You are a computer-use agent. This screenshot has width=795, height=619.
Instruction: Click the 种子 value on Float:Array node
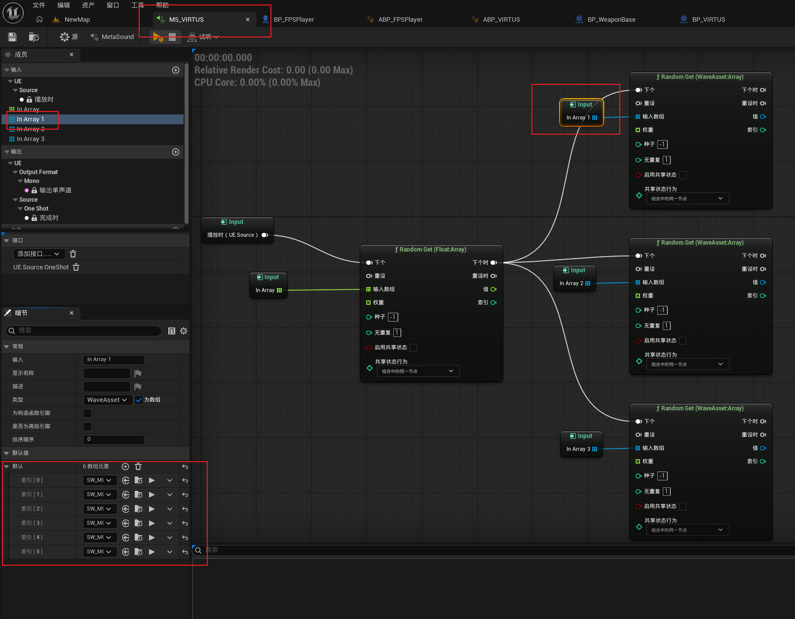[x=393, y=317]
